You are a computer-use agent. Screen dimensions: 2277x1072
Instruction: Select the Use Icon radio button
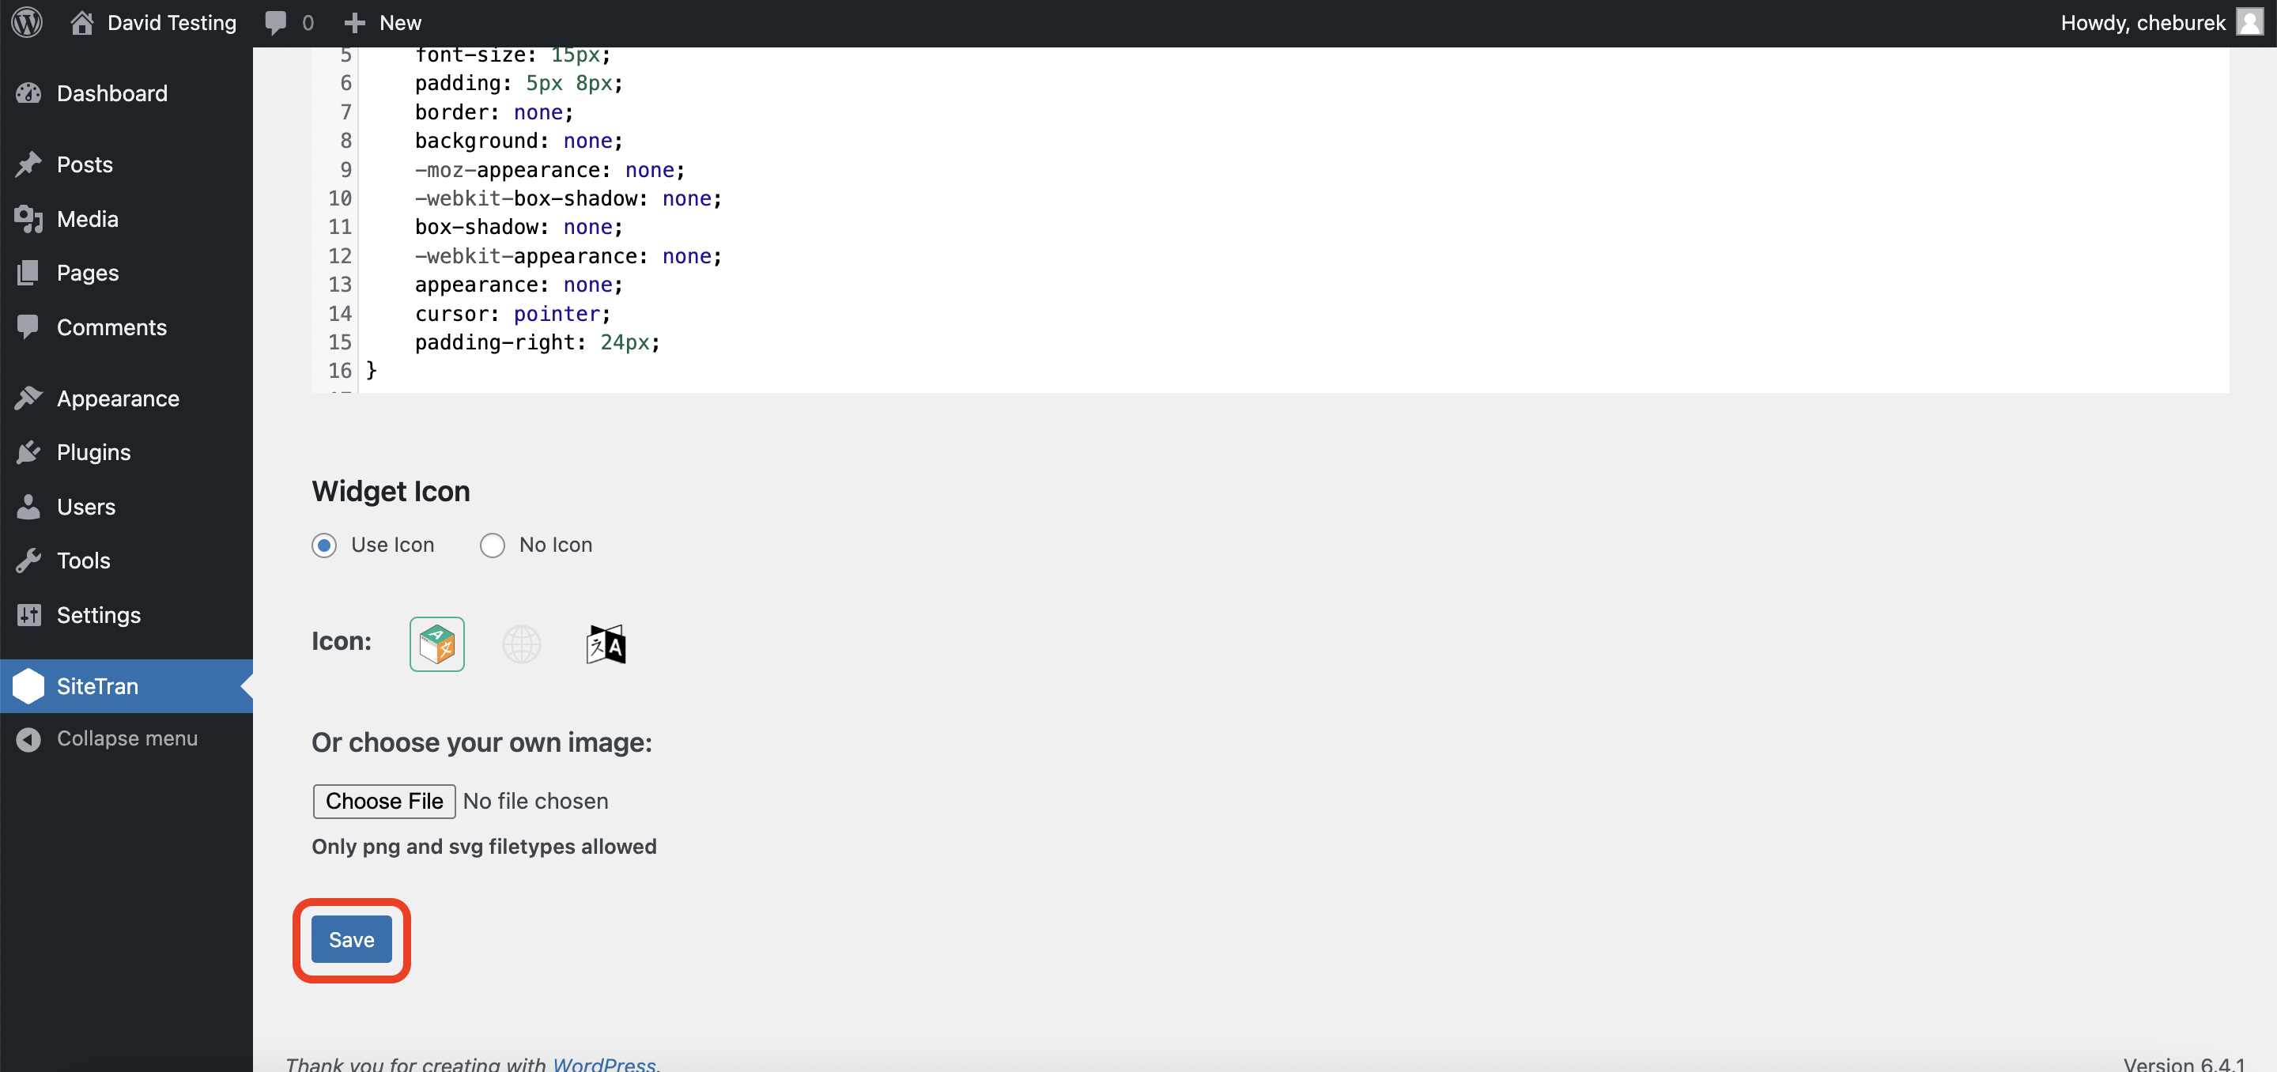tap(325, 546)
